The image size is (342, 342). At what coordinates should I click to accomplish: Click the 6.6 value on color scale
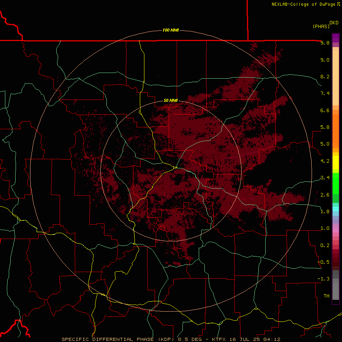(x=325, y=110)
